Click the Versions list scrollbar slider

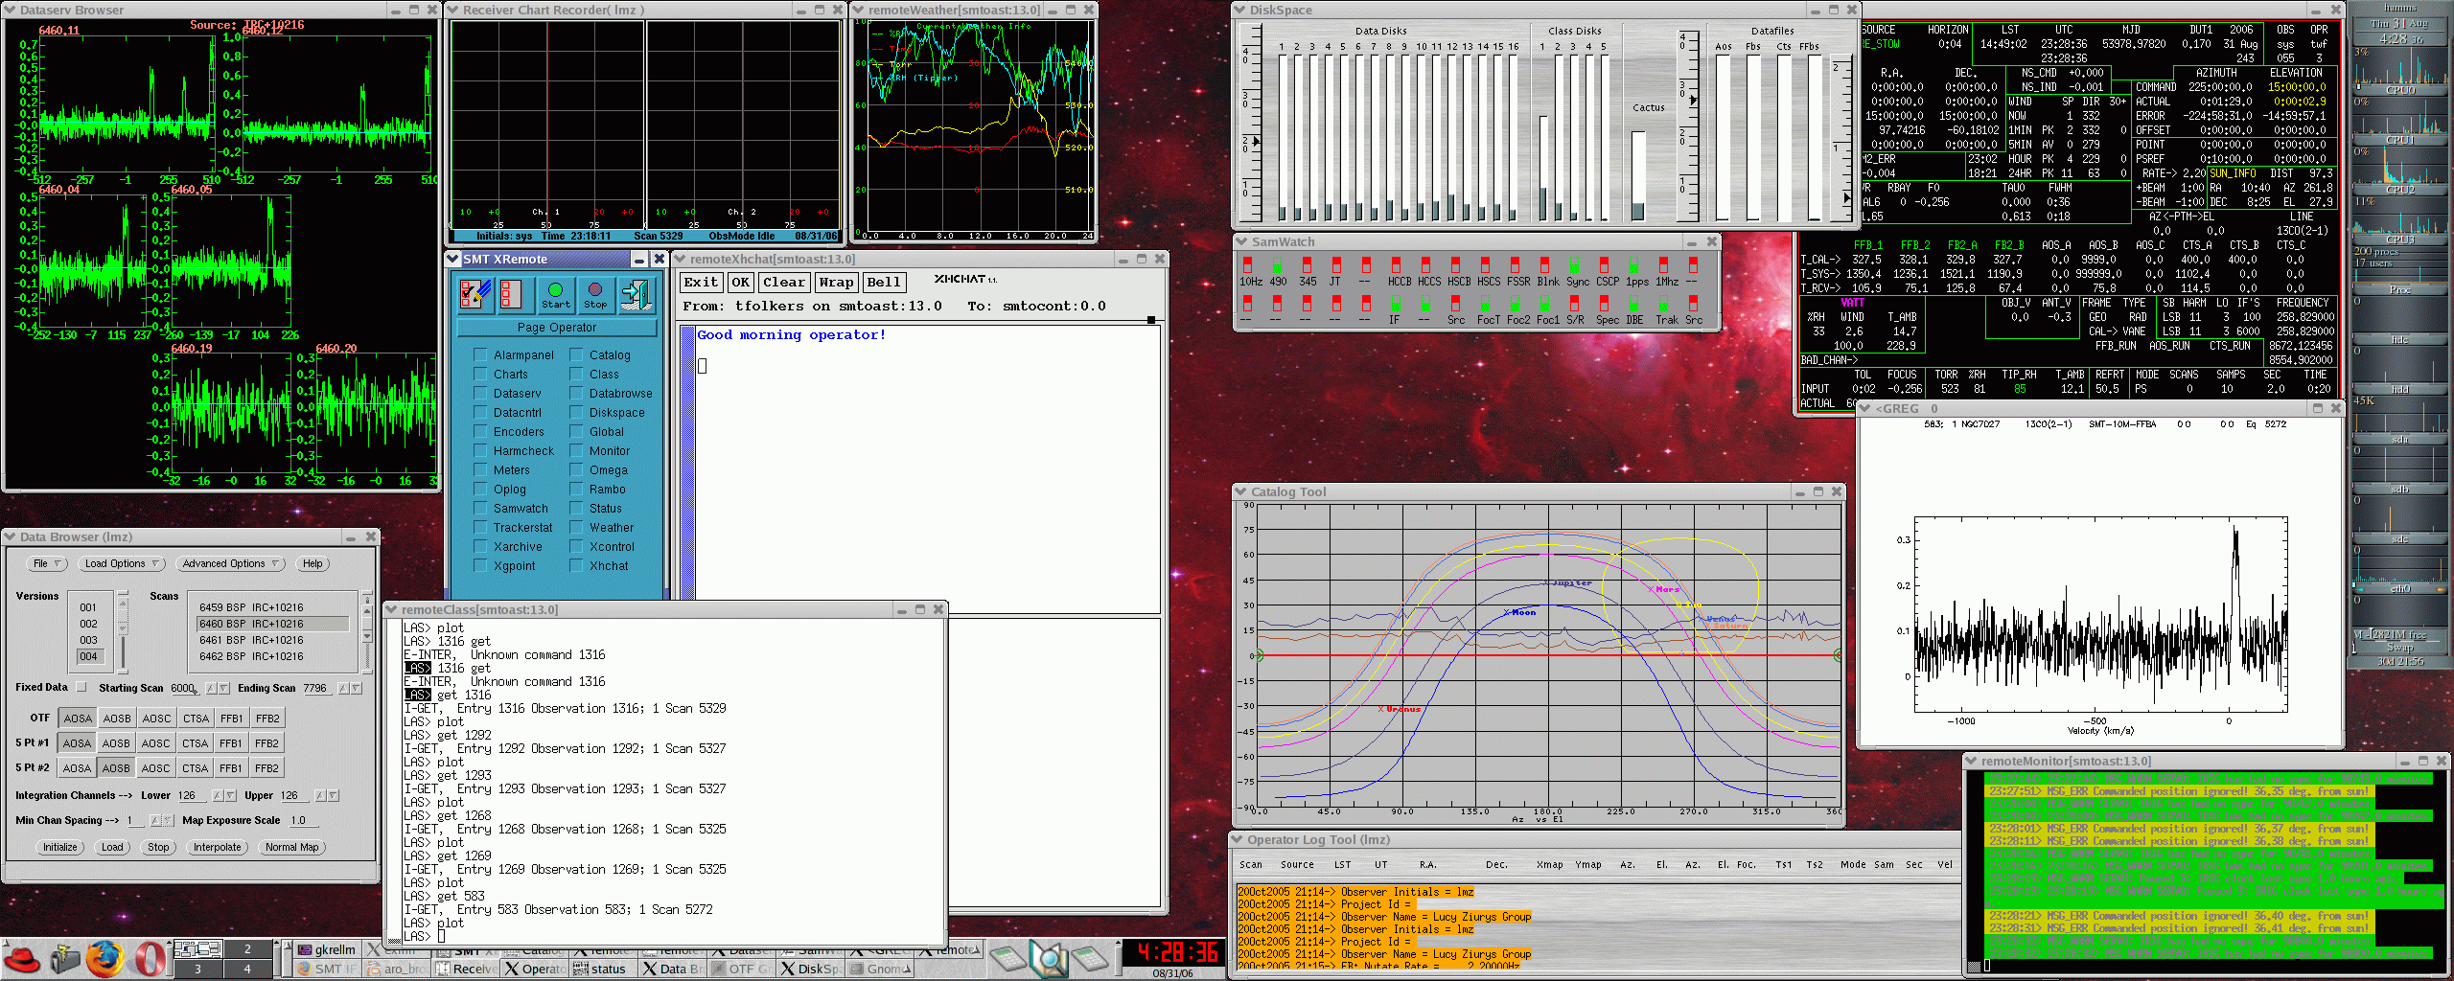[123, 617]
